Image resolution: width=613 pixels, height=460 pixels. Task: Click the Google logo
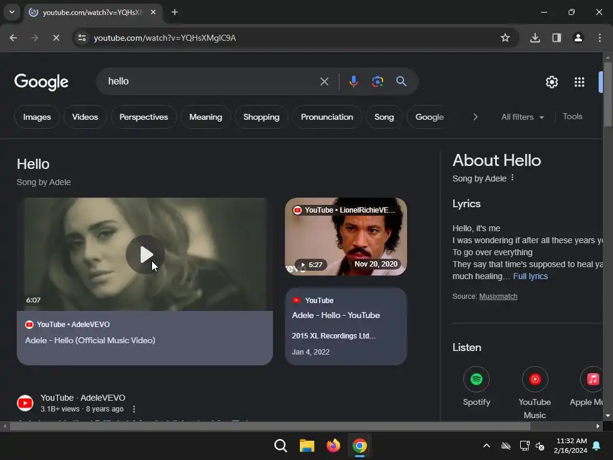tap(41, 82)
